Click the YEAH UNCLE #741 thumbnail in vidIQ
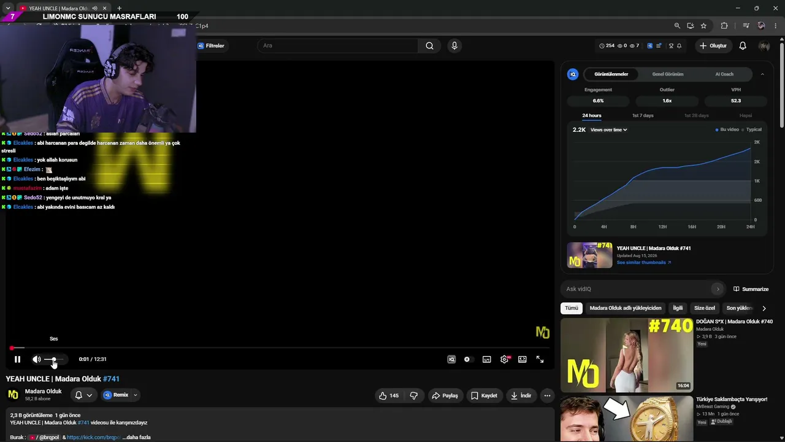785x442 pixels. [590, 255]
